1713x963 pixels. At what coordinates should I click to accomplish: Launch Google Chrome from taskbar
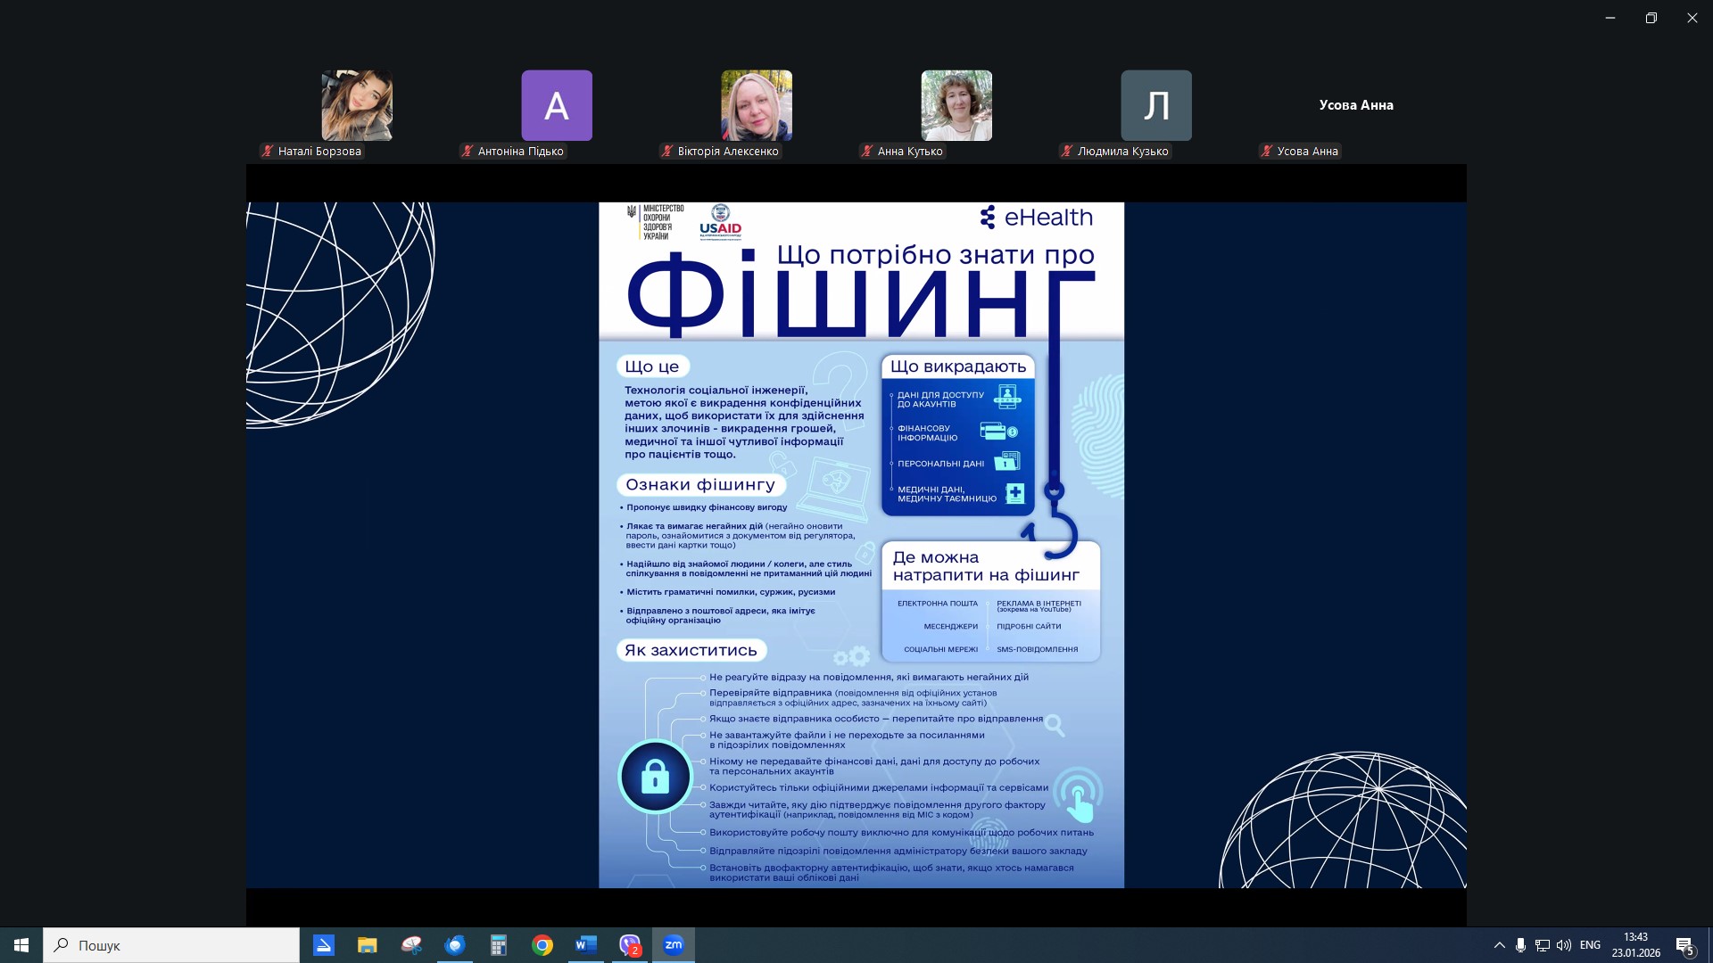coord(542,945)
